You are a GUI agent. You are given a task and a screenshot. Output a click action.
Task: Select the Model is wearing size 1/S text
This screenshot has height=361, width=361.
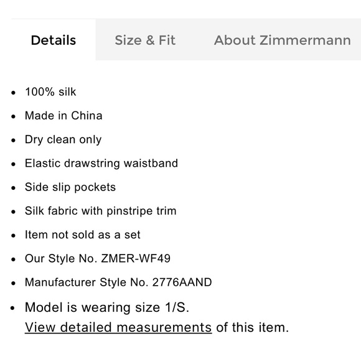click(x=107, y=307)
